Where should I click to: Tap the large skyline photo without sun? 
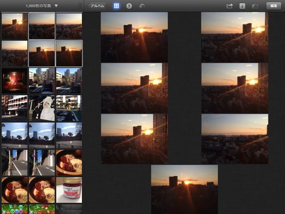pyautogui.click(x=235, y=139)
